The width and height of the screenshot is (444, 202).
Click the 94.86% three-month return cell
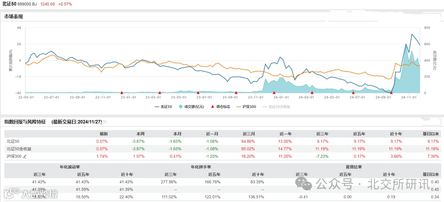pos(249,141)
